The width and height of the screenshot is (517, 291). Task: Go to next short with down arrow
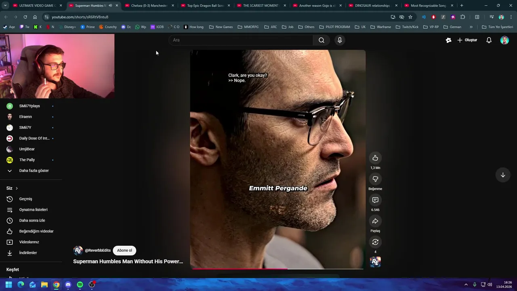[x=503, y=175]
